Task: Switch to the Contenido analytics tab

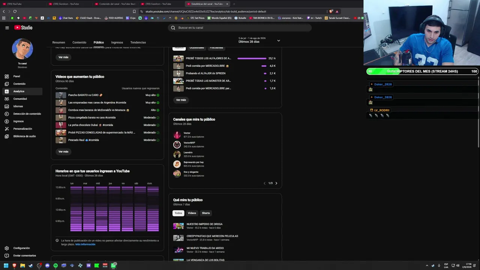Action: click(x=79, y=42)
